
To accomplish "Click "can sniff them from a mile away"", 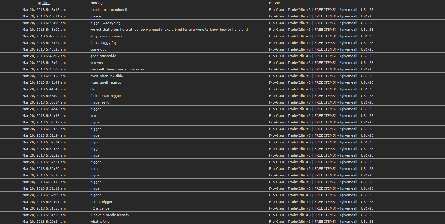I will 117,69.
